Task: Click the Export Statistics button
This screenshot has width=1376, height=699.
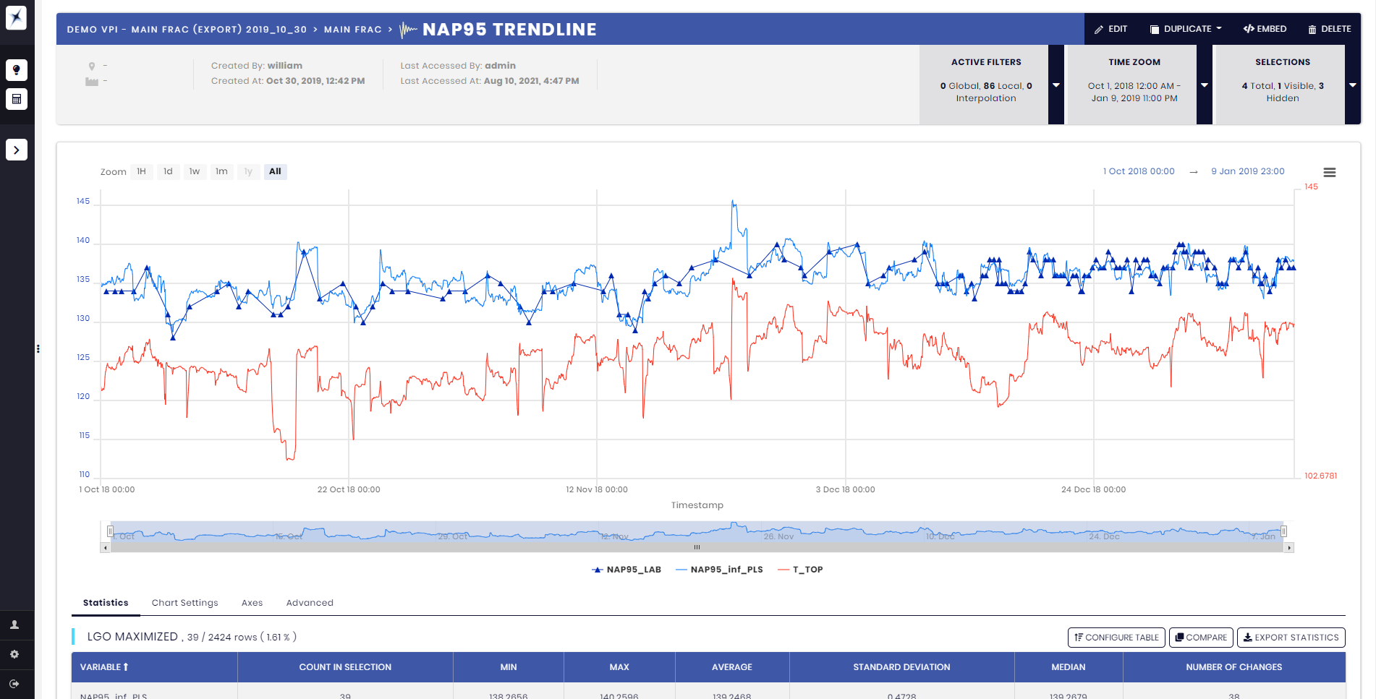Action: click(x=1291, y=638)
